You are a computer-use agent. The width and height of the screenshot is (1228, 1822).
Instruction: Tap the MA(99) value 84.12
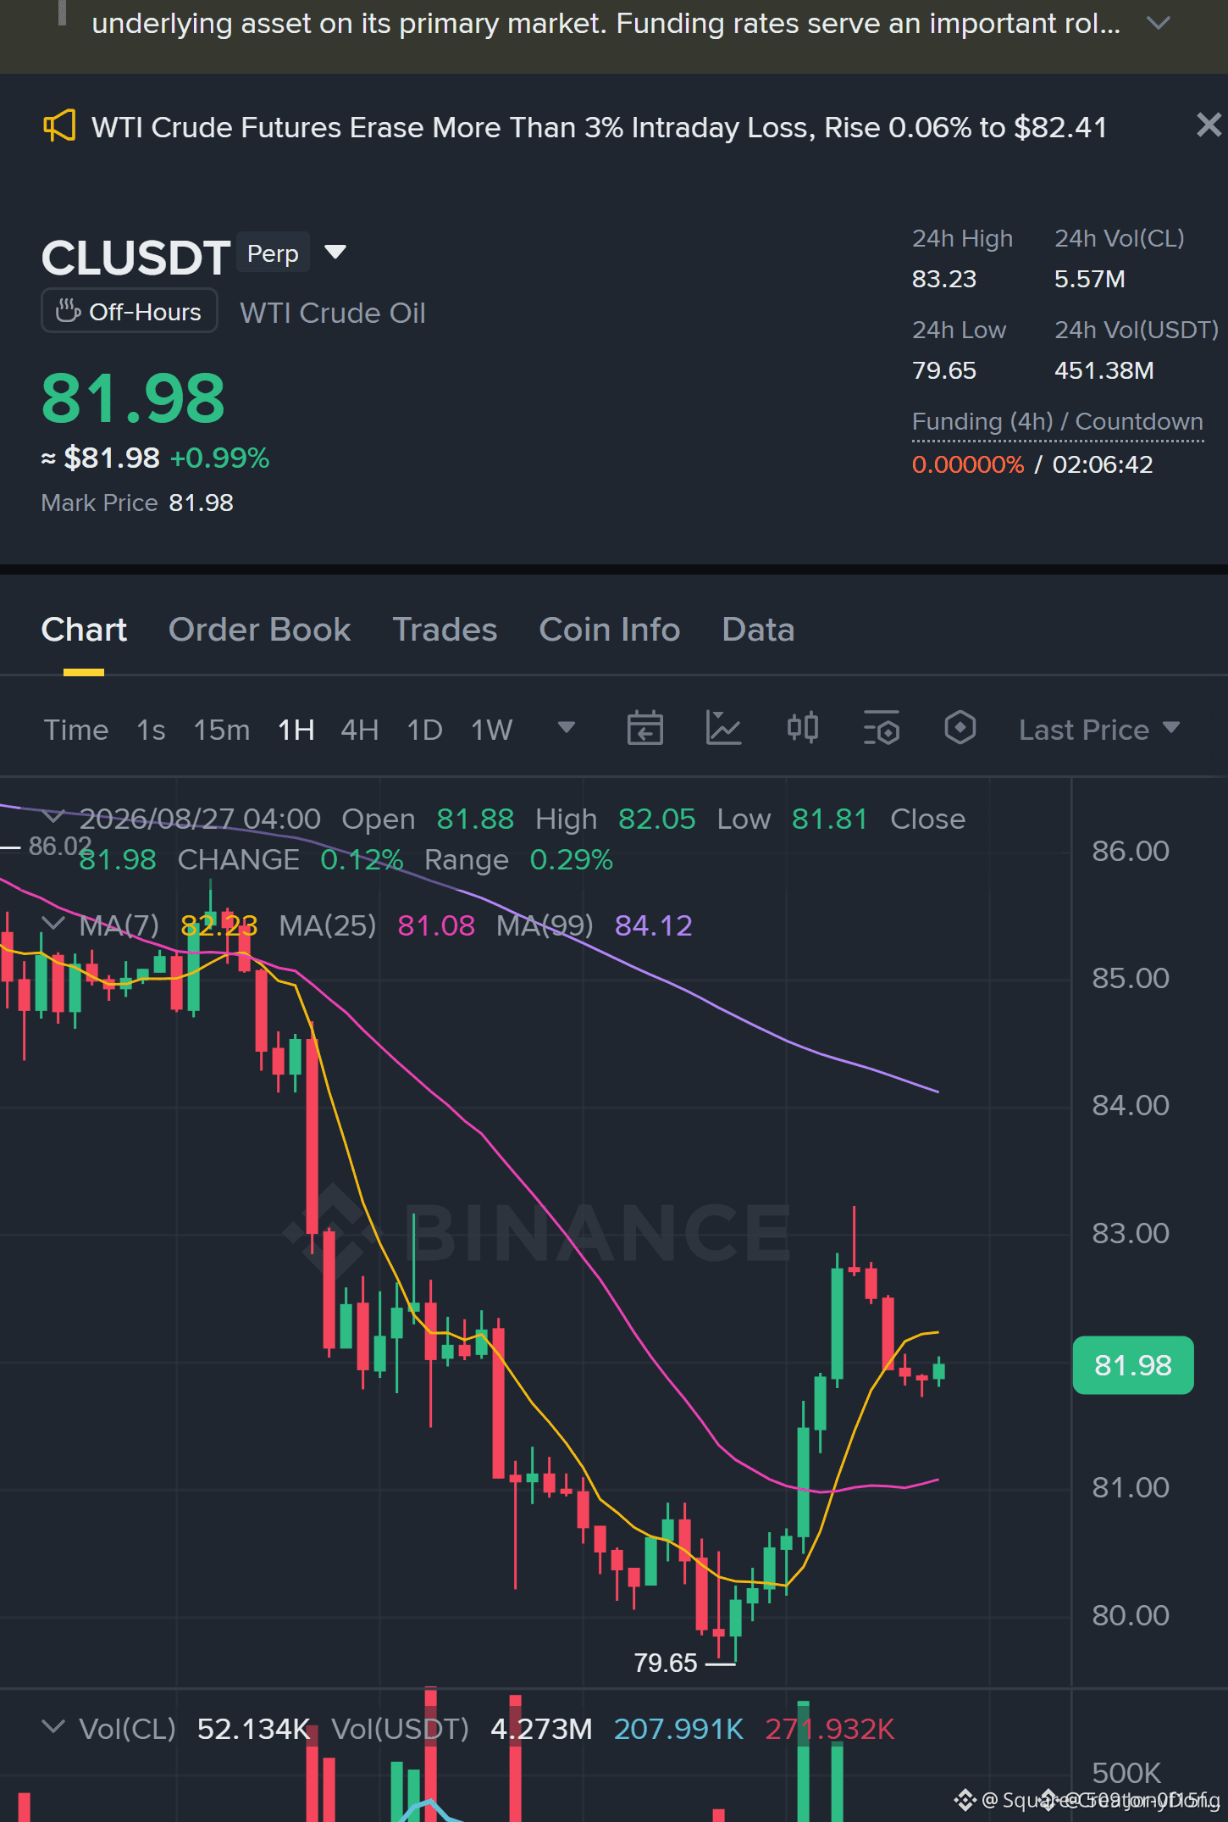click(654, 925)
